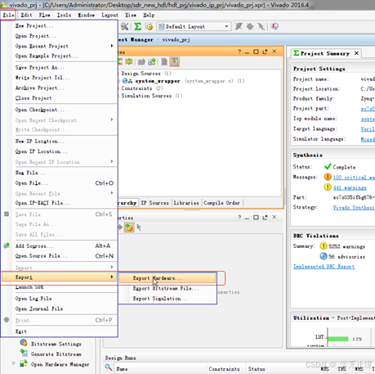Open the Default Layout dropdown

click(x=194, y=26)
